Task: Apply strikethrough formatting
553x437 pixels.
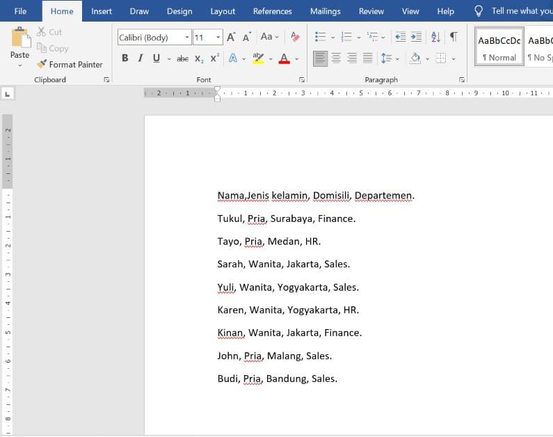Action: pos(182,58)
